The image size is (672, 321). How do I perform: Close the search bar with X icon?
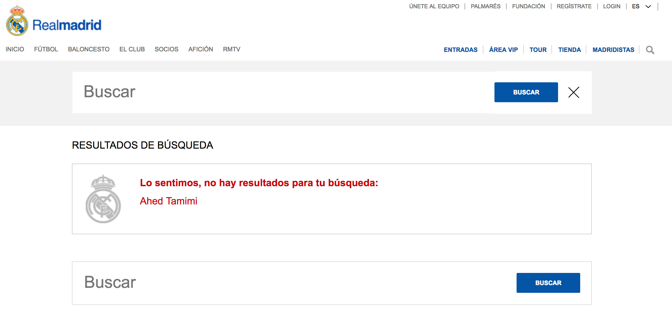click(x=574, y=92)
